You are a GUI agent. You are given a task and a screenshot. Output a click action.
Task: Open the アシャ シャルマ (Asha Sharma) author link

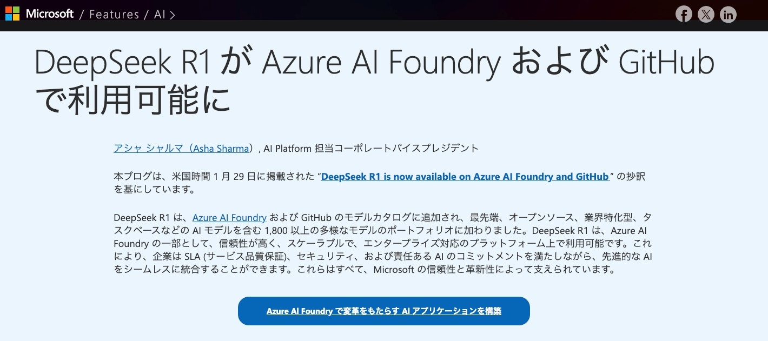pyautogui.click(x=183, y=148)
